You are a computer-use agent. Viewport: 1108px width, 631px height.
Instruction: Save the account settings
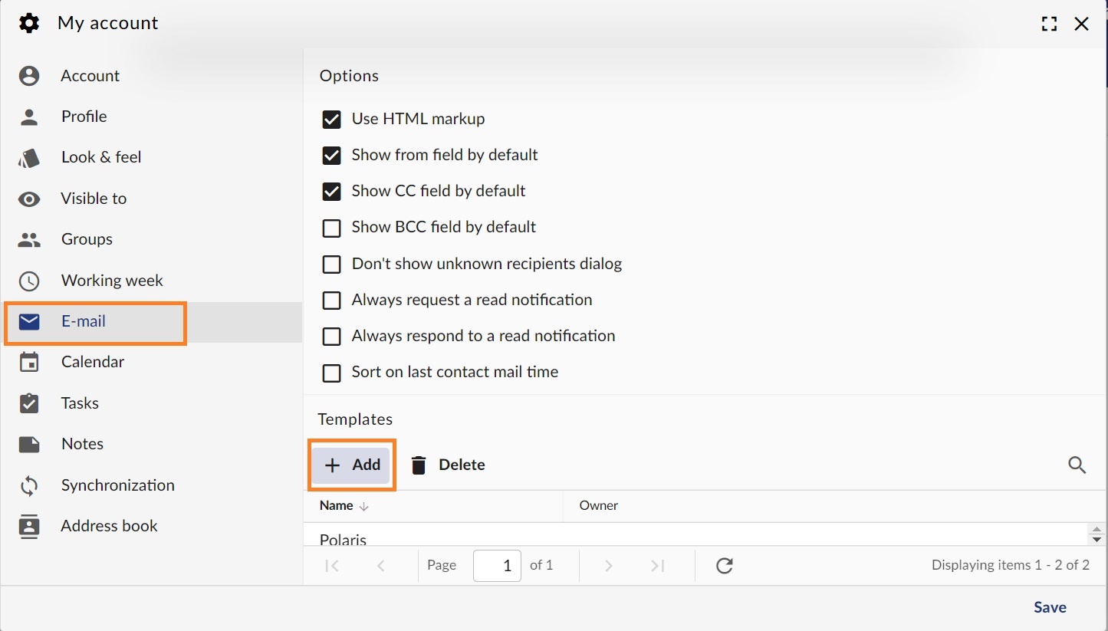pyautogui.click(x=1050, y=607)
